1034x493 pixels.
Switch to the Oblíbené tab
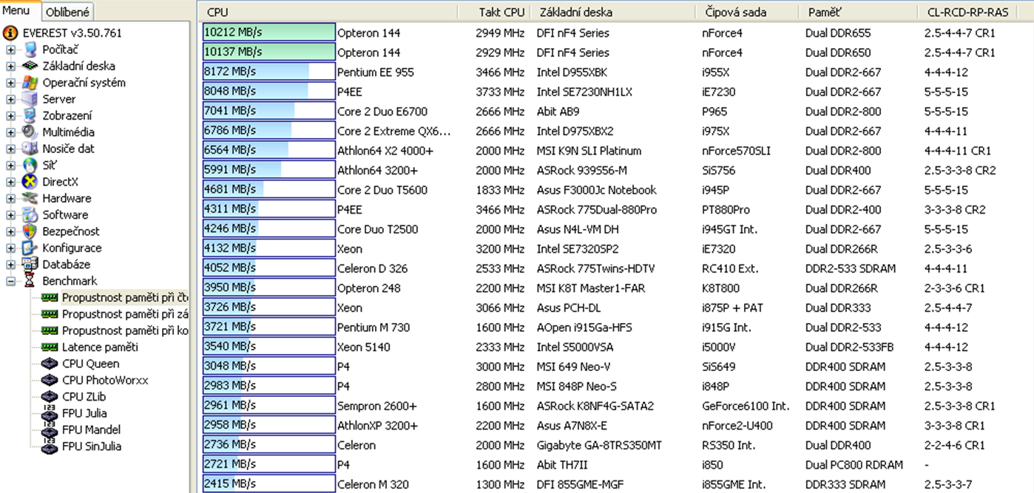[67, 12]
